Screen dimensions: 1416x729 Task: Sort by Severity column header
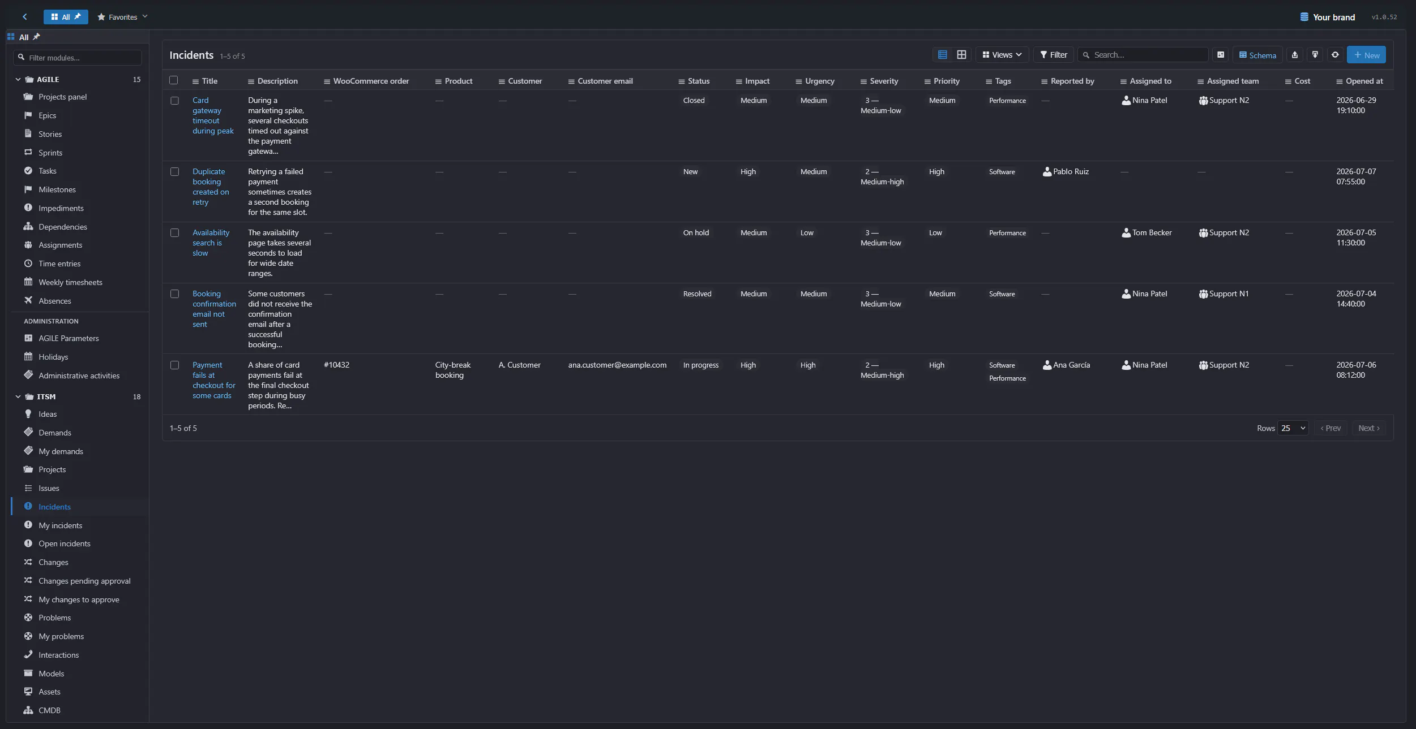pos(884,81)
